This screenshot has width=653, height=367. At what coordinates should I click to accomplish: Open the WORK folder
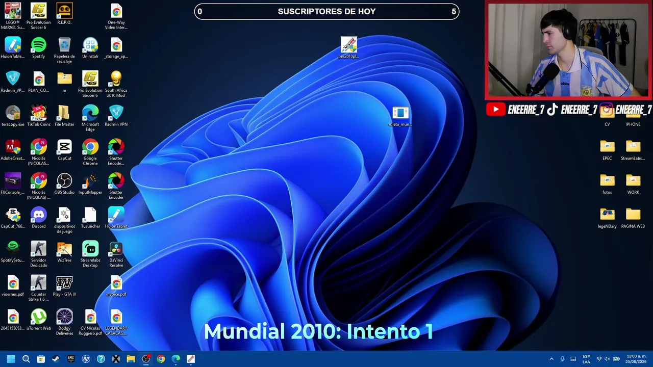click(633, 185)
